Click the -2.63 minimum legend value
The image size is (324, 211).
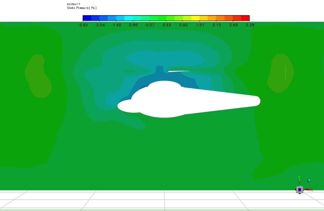[x=83, y=25]
